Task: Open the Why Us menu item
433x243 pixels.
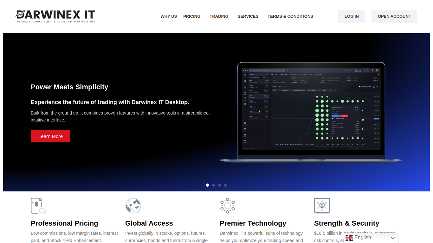Action: coord(169,16)
